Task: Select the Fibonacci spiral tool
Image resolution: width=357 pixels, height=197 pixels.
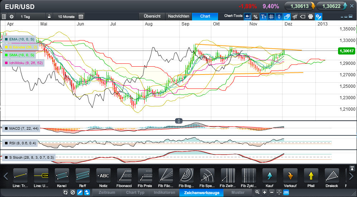Action: tap(207, 176)
